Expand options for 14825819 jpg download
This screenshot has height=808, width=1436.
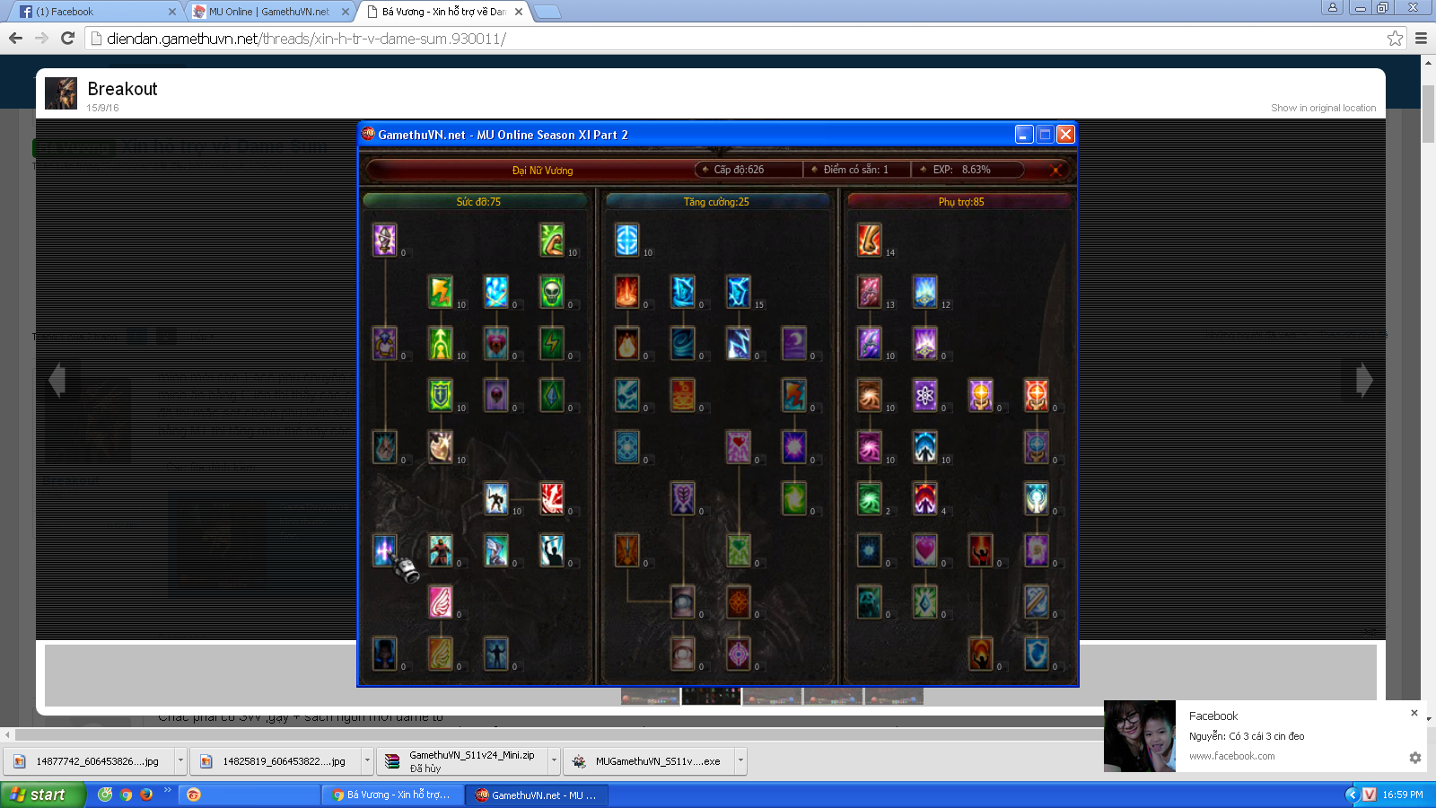pos(367,760)
